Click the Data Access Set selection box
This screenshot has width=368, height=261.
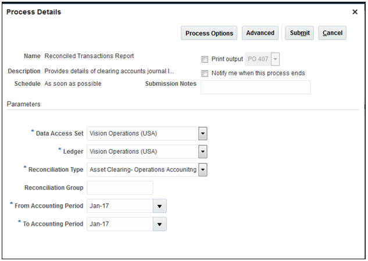(142, 134)
